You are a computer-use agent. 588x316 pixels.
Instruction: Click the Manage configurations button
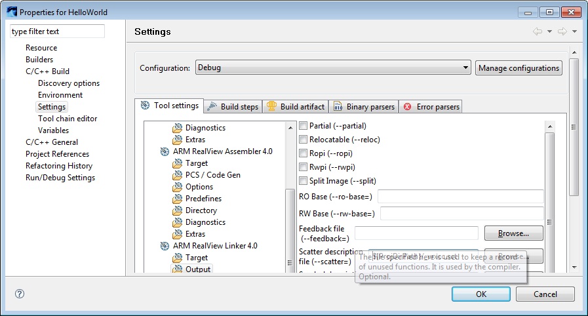(x=519, y=68)
